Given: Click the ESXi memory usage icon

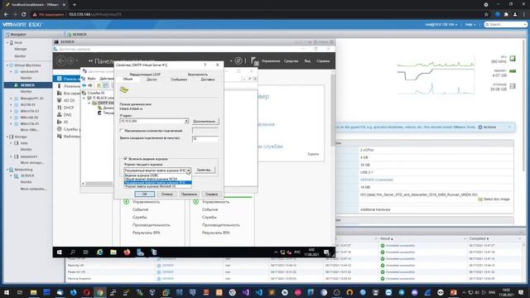Looking at the screenshot, I should [x=513, y=71].
